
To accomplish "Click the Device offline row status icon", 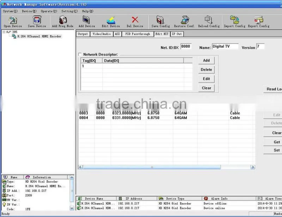I will pos(79,203).
